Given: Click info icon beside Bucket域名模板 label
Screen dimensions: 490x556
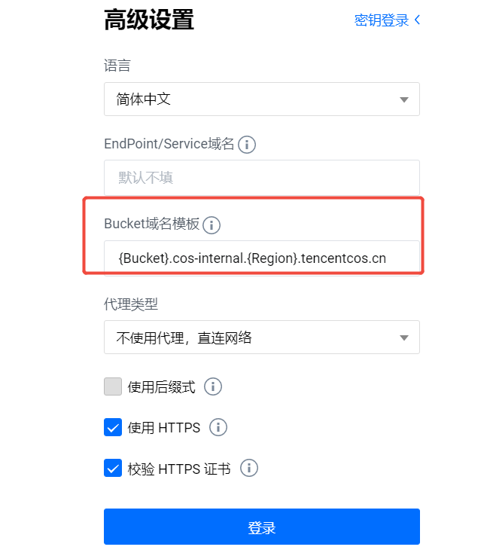Looking at the screenshot, I should click(x=212, y=225).
